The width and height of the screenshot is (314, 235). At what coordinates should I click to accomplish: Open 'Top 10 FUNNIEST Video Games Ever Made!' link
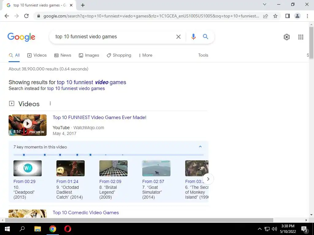coord(100,117)
